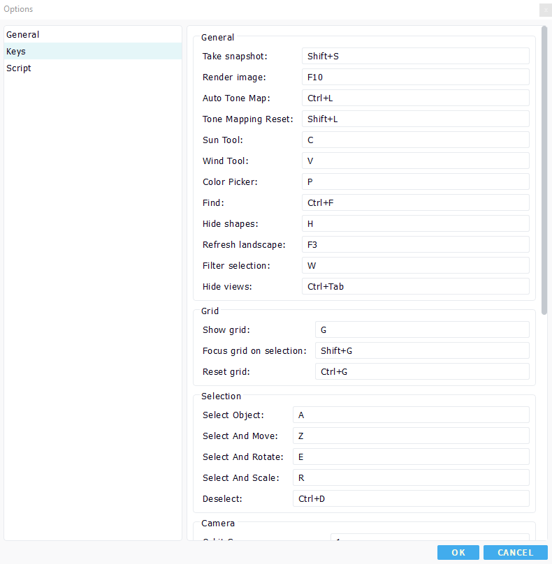Image resolution: width=552 pixels, height=564 pixels.
Task: Select General in the options list
Action: 23,35
